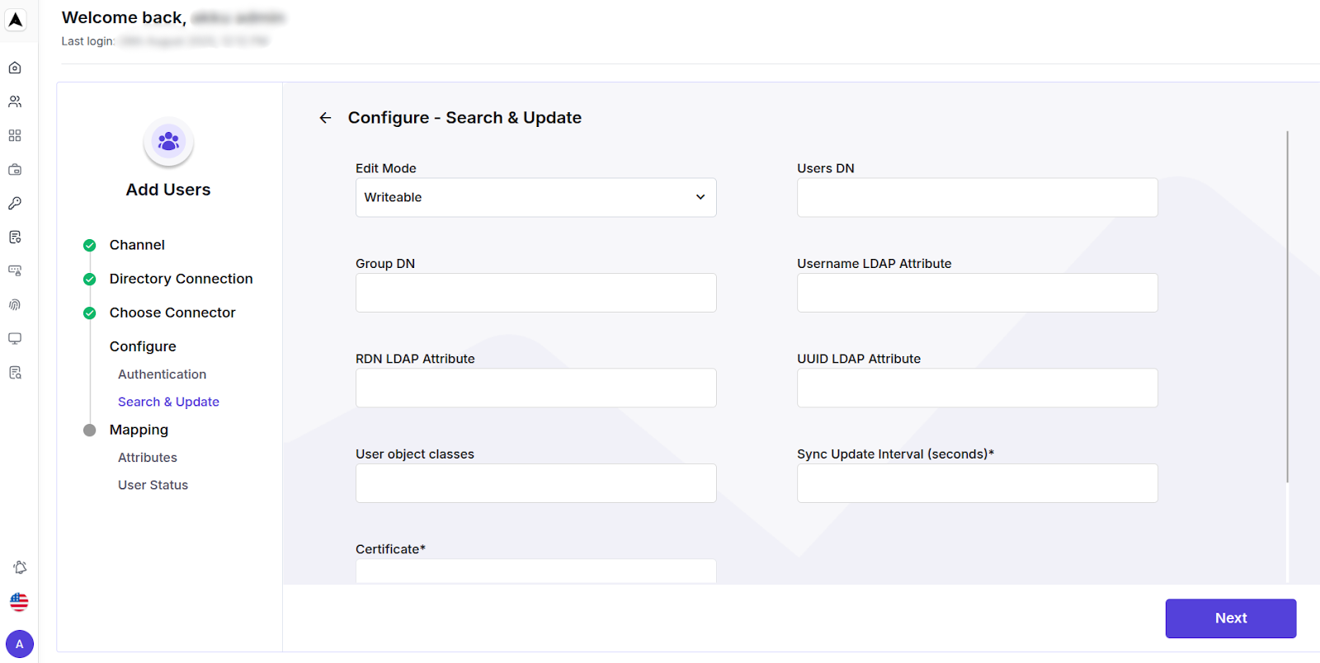Focus the Group DN input field
The image size is (1320, 663).
[536, 293]
